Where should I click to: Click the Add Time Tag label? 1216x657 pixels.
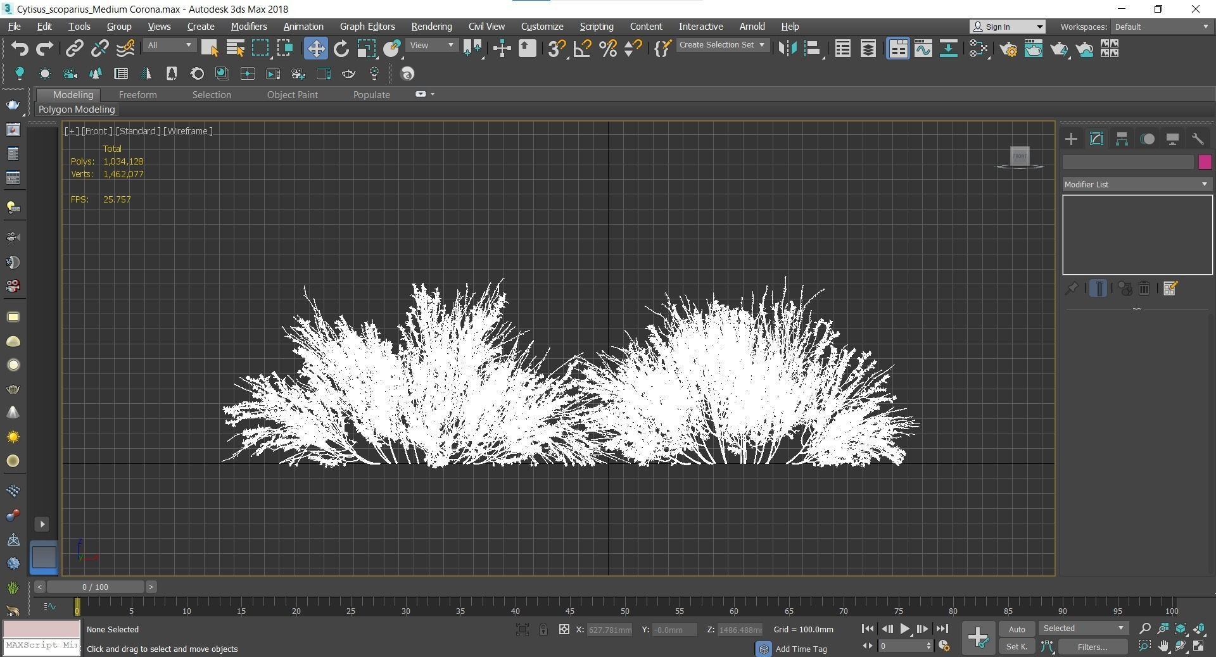point(801,649)
